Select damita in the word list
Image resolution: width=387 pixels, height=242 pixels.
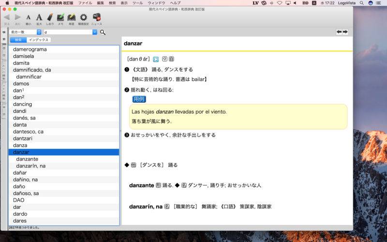click(x=64, y=63)
